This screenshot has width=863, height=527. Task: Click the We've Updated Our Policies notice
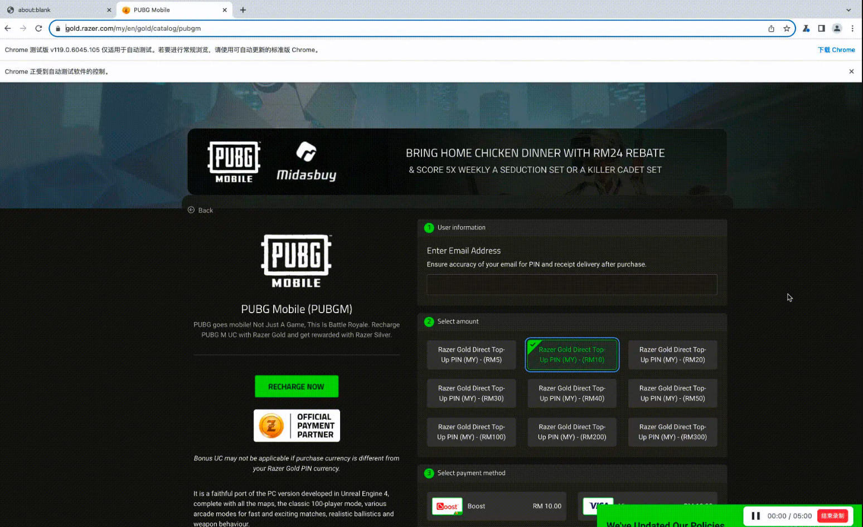click(666, 524)
